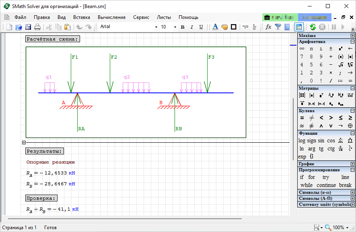Insert the xor ⊕ Boolean operator
Image resolution: width=356 pixels, height=232 pixels.
(350, 126)
